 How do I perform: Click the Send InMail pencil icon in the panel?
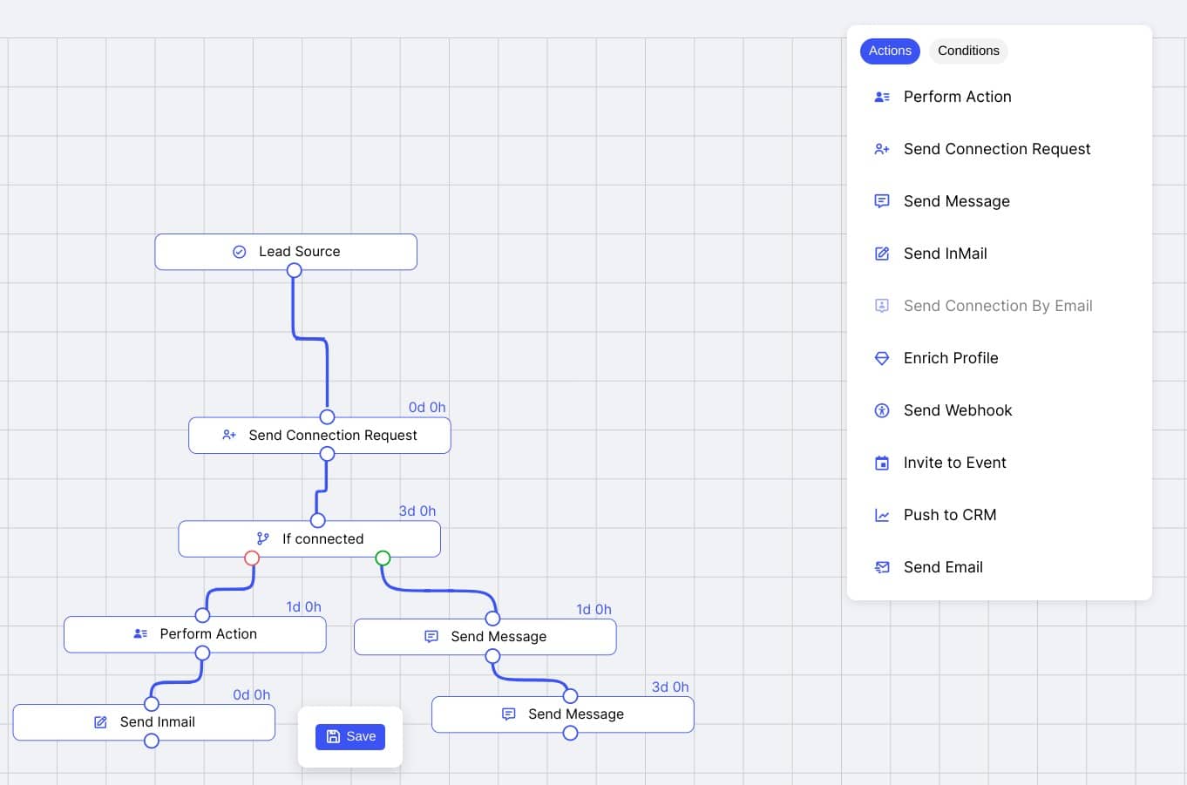pyautogui.click(x=882, y=254)
